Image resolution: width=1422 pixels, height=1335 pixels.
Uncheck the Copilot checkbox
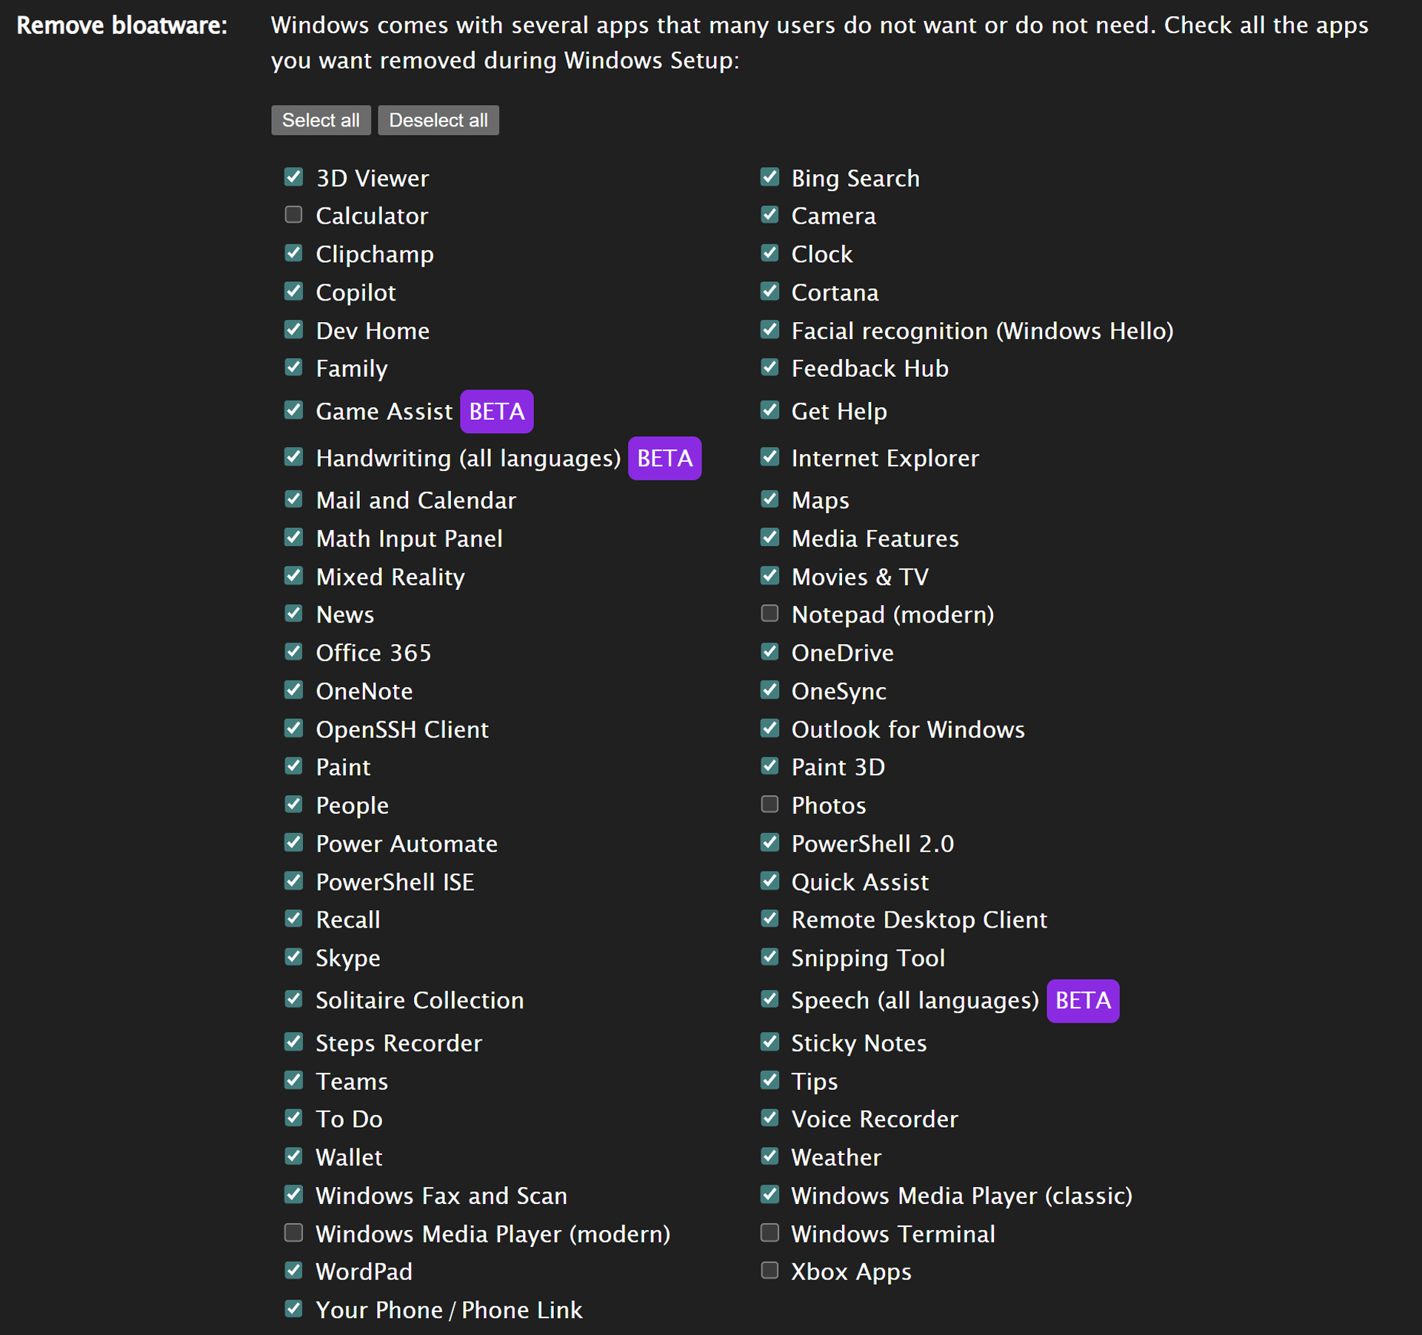pyautogui.click(x=294, y=292)
